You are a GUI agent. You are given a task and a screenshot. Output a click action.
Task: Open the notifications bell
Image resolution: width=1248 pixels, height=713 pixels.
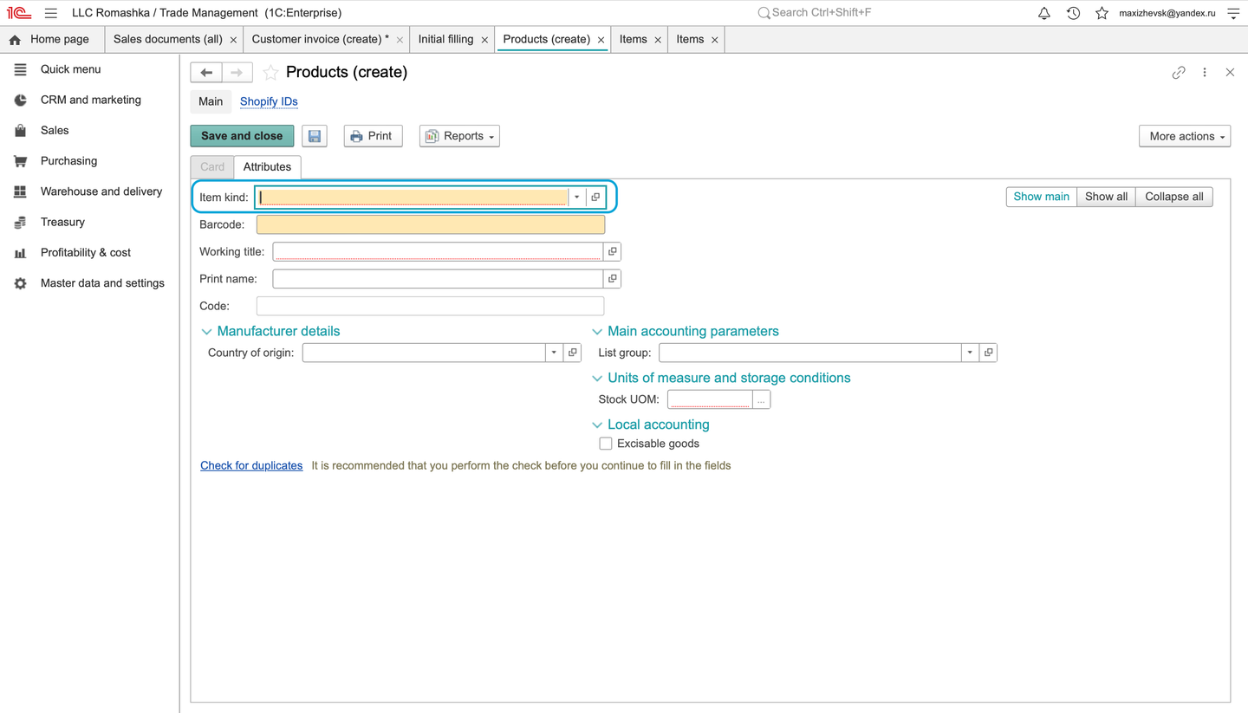tap(1044, 13)
